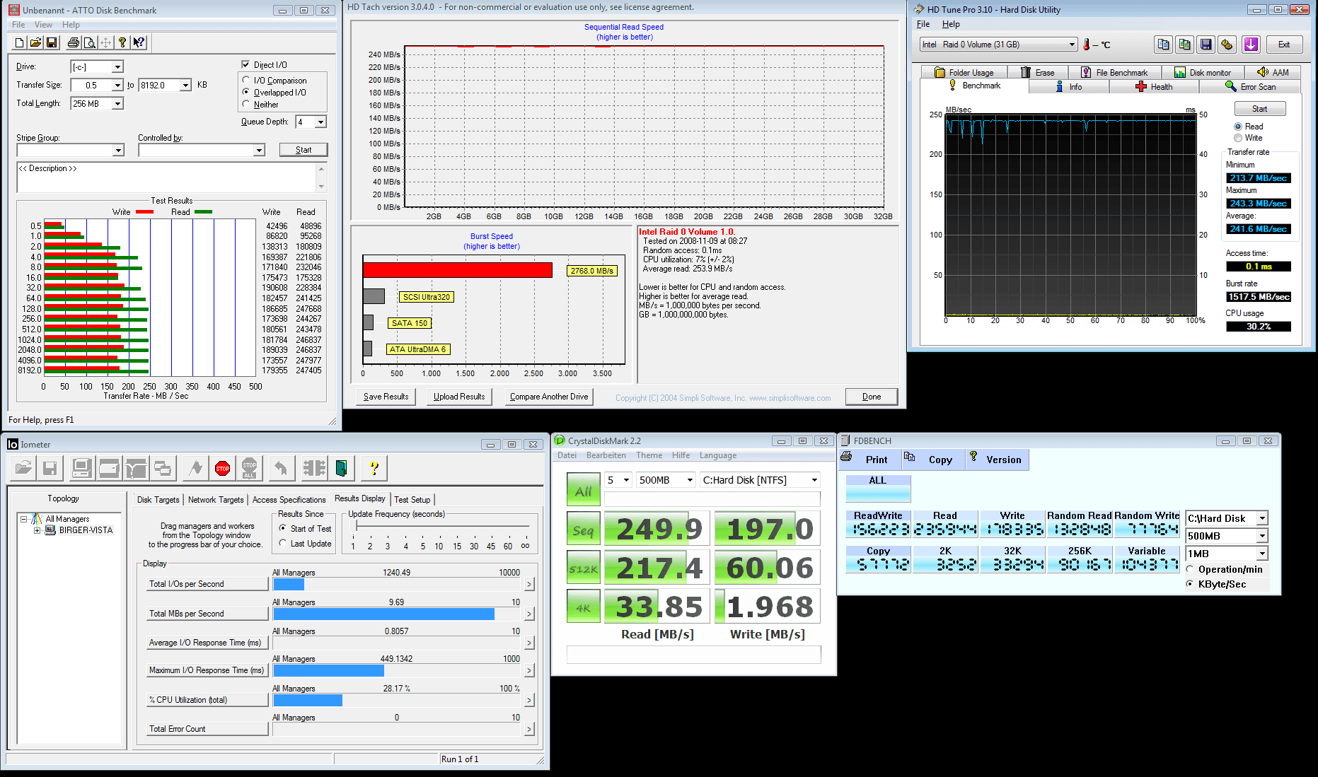The image size is (1318, 777).
Task: Click the wrench Options icon in HD Tune
Action: point(1227,45)
